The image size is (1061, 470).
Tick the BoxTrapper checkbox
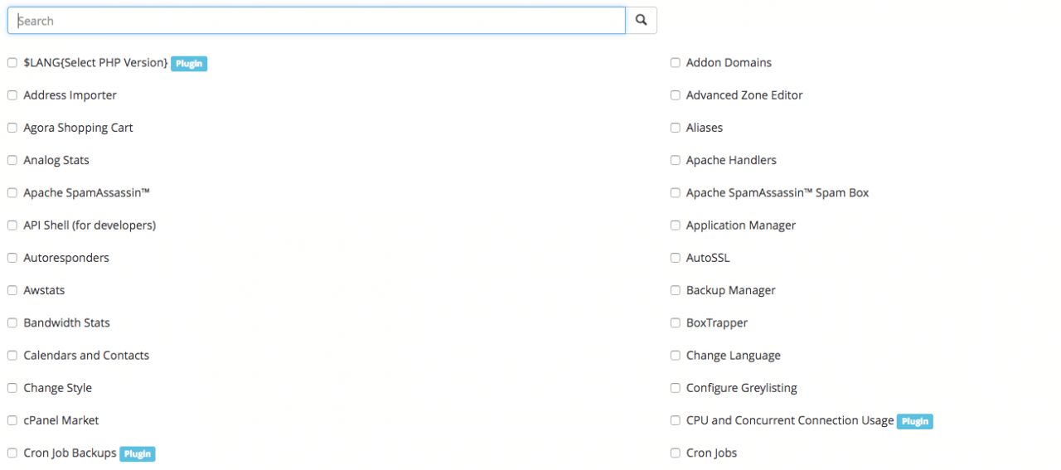tap(676, 323)
